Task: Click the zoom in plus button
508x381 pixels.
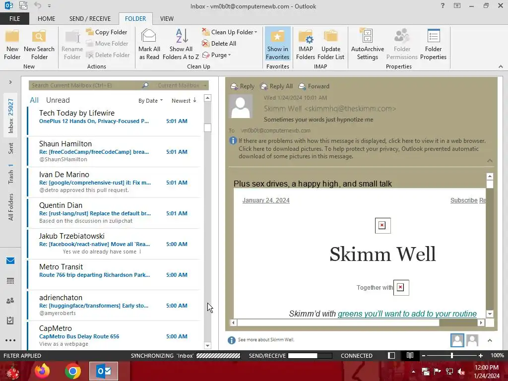Action: coord(481,356)
